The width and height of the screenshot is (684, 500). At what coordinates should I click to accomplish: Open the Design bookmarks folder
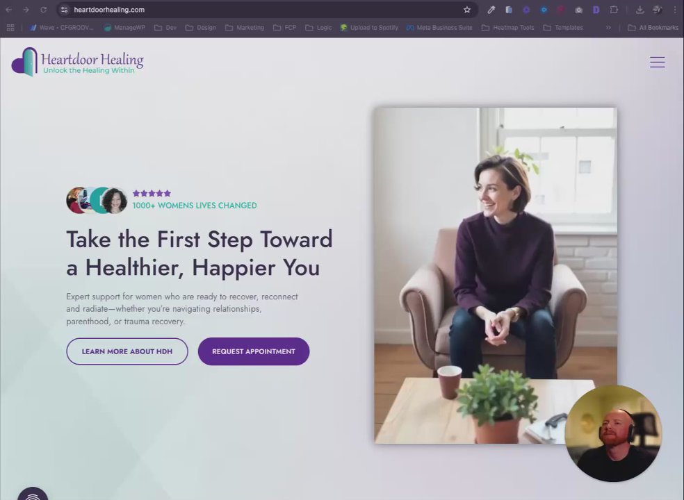click(x=201, y=28)
